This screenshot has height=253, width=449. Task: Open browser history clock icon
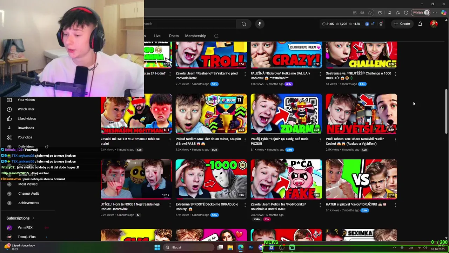[x=406, y=13]
